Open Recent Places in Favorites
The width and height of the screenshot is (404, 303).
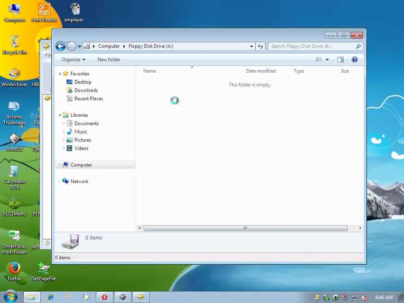(89, 98)
